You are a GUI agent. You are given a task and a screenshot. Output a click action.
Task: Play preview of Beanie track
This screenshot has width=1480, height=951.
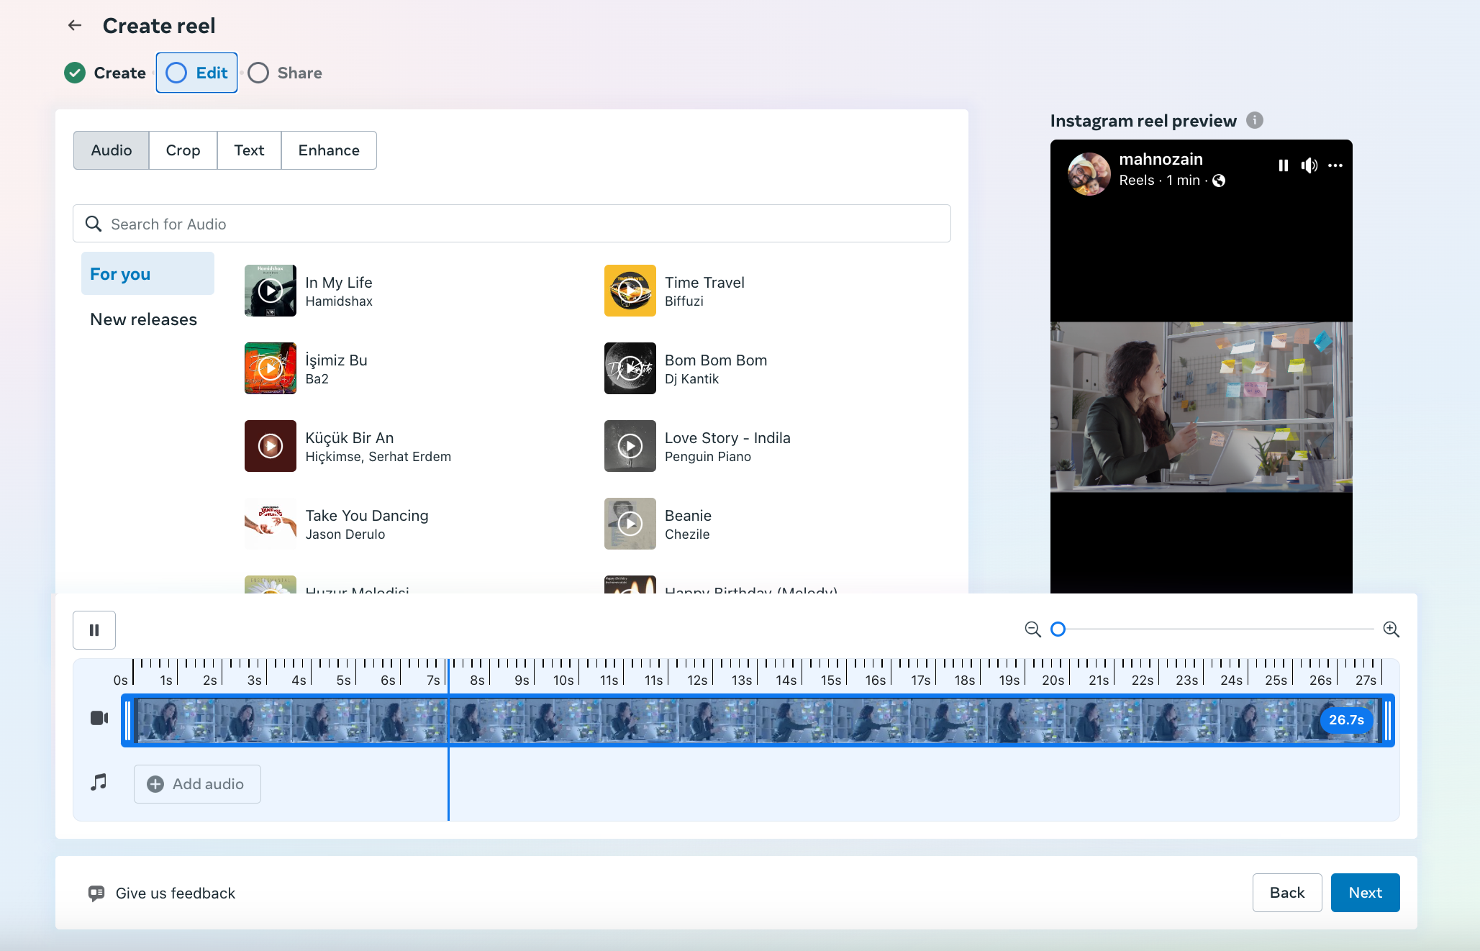(630, 524)
